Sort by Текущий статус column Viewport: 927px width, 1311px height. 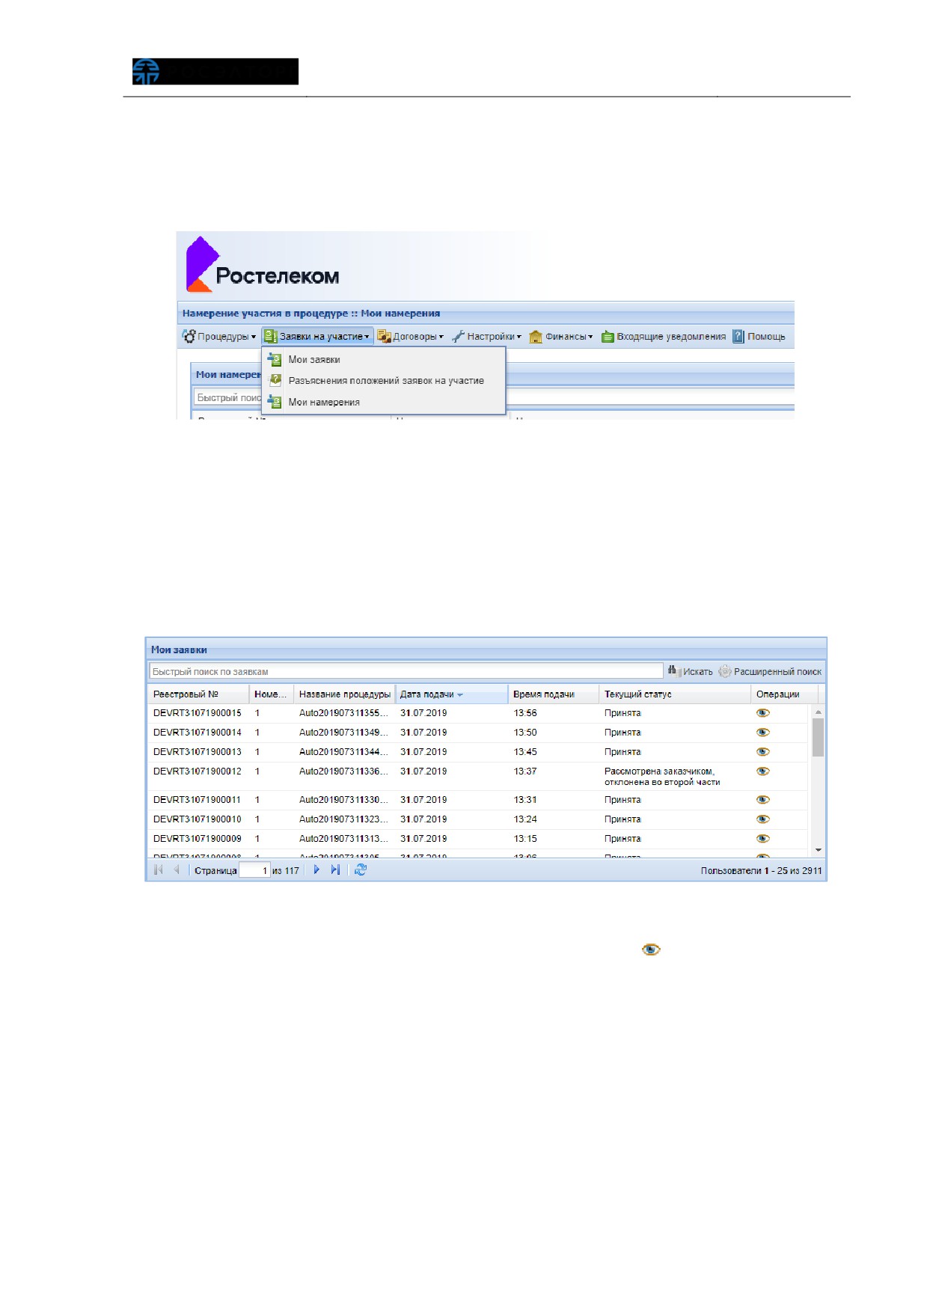pos(675,694)
